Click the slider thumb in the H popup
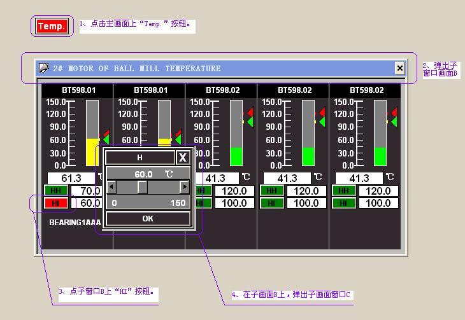The width and height of the screenshot is (465, 320). click(143, 187)
